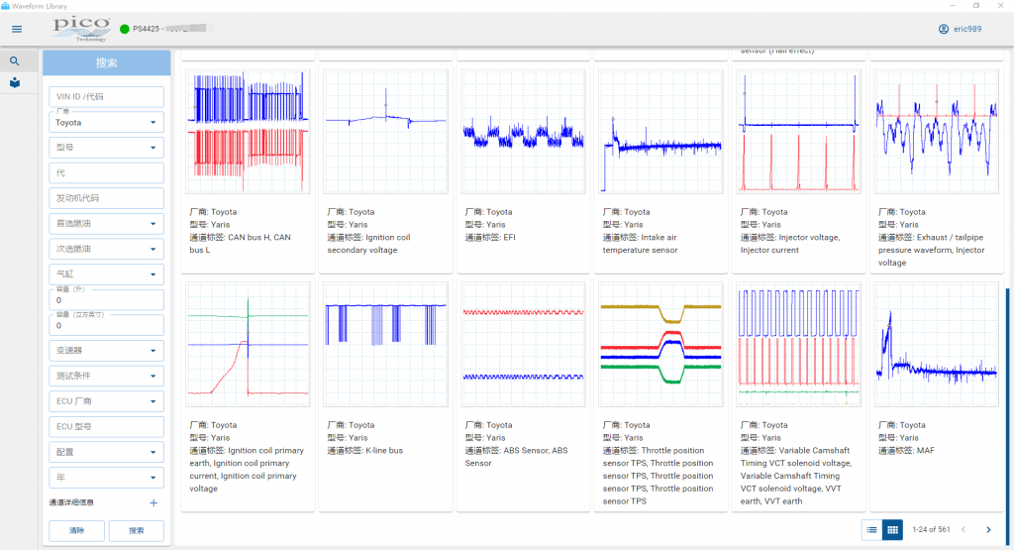Open the CAN bus H waveform thumbnail

point(248,132)
